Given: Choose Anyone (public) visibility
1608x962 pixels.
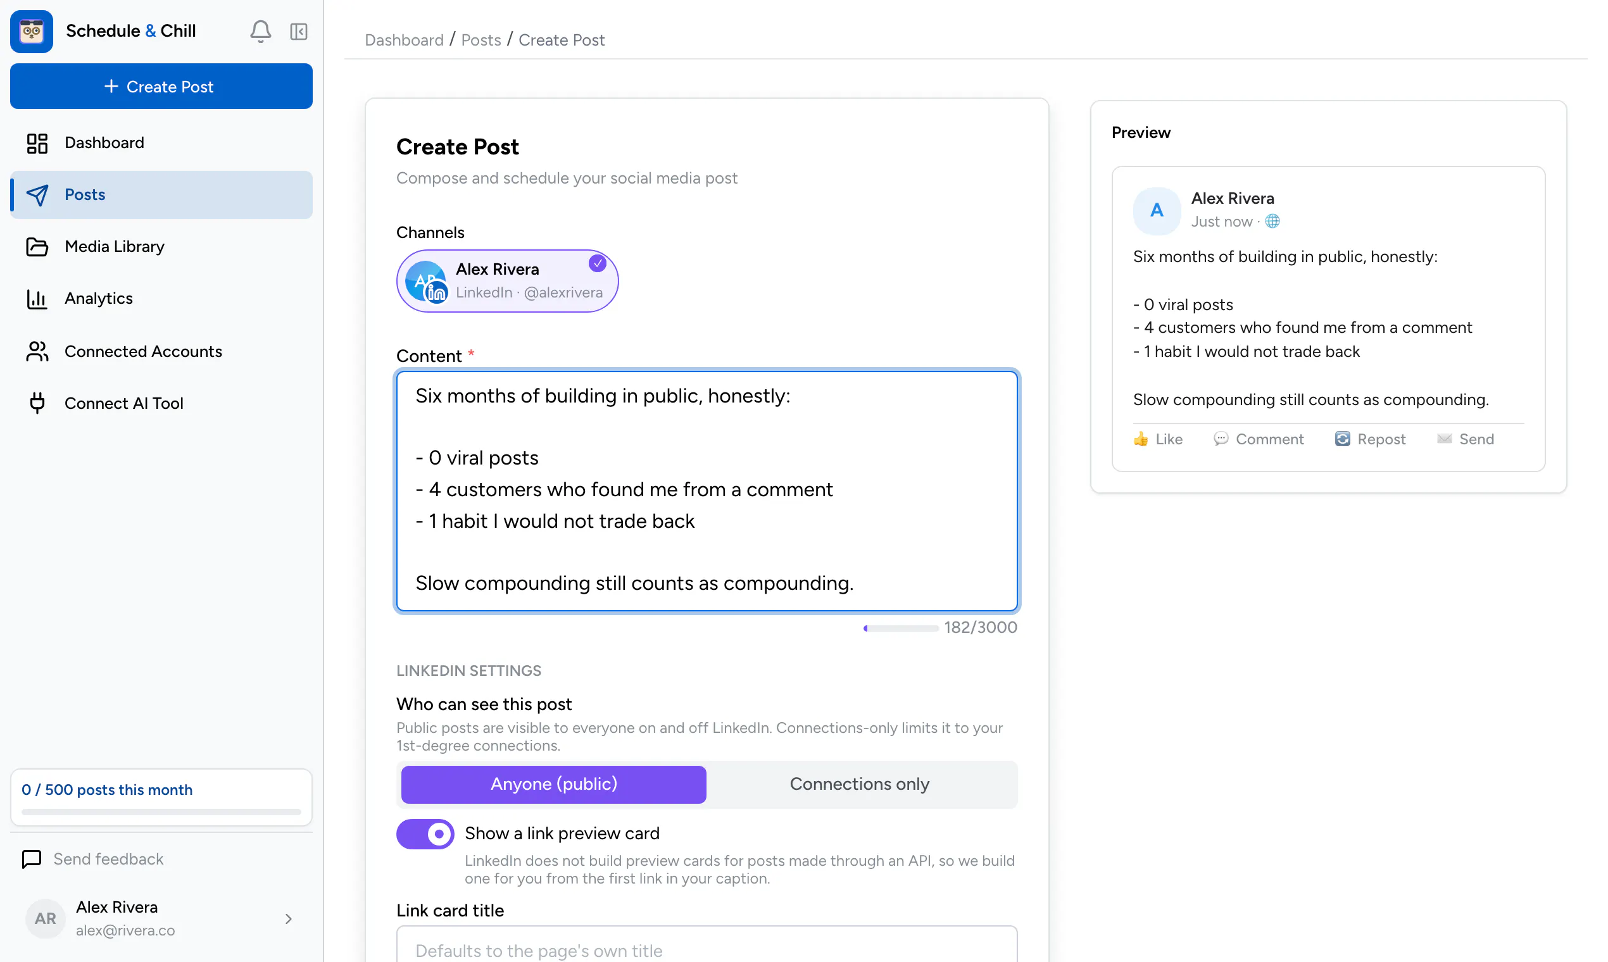Looking at the screenshot, I should click(x=553, y=784).
